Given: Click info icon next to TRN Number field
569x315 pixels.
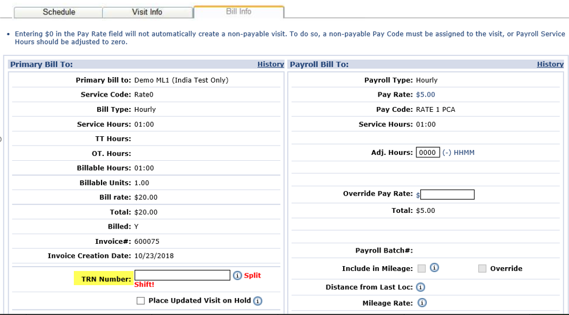Looking at the screenshot, I should pyautogui.click(x=237, y=275).
